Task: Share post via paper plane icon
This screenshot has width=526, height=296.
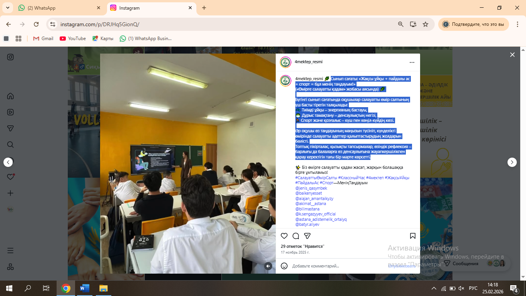Action: coord(307,236)
